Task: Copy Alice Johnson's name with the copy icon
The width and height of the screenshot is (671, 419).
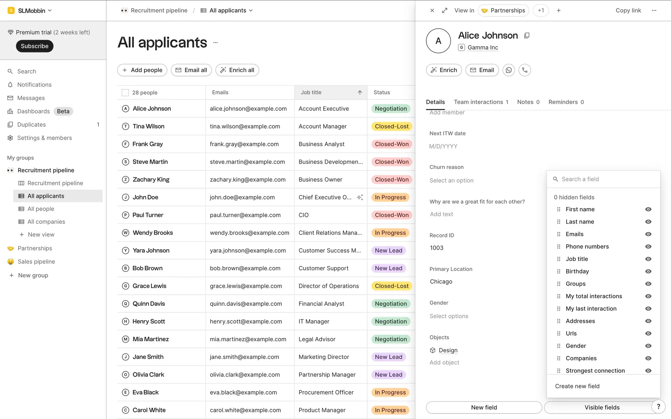Action: click(527, 35)
